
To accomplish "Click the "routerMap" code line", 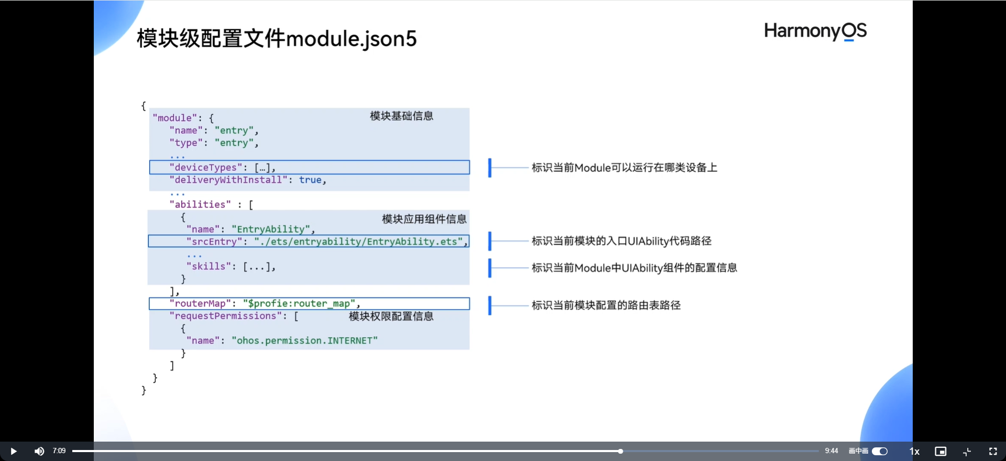I will point(309,303).
